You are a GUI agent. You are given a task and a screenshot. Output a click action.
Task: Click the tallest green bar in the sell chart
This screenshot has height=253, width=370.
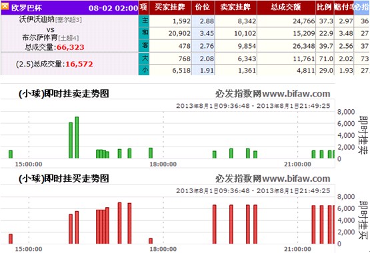77,138
